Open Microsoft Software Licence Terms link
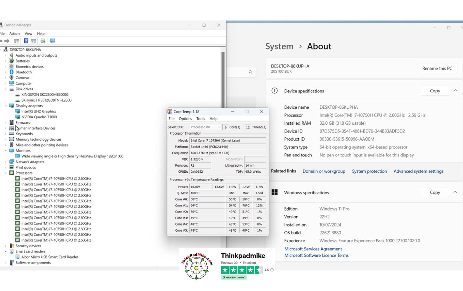Image resolution: width=463 pixels, height=291 pixels. click(317, 255)
